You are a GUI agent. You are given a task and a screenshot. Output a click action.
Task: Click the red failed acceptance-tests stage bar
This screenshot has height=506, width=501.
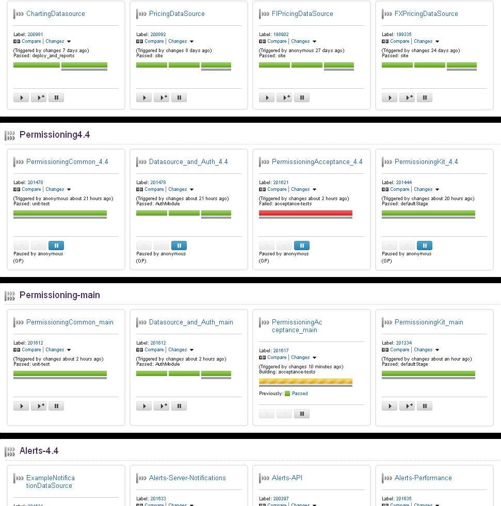[305, 213]
